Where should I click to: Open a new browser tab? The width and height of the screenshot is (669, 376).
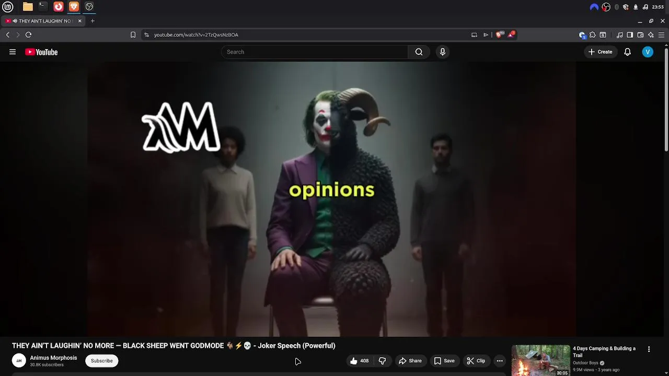tap(93, 21)
